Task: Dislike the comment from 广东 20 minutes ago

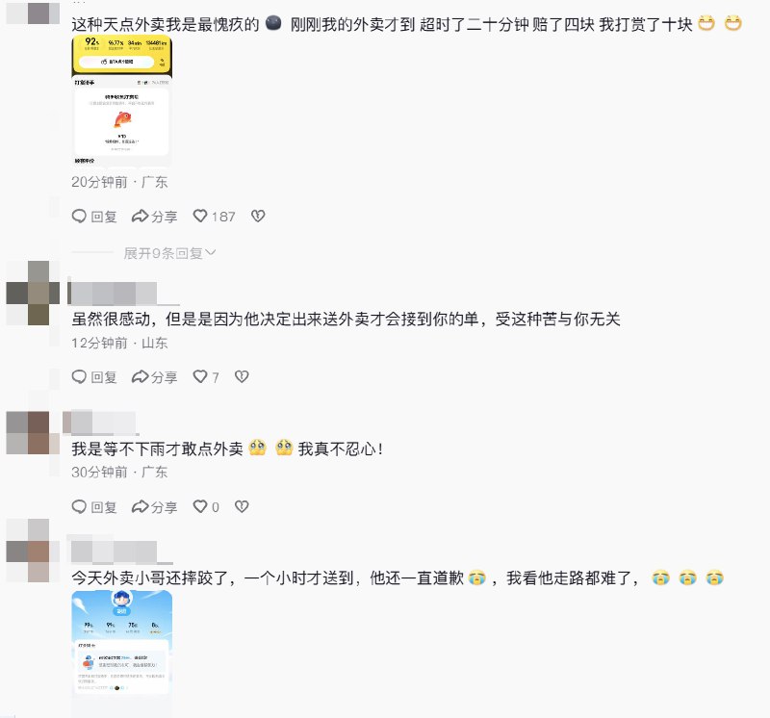Action: pyautogui.click(x=258, y=217)
